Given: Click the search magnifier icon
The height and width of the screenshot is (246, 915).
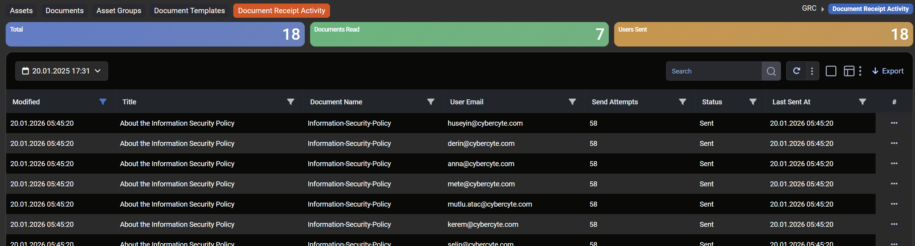Looking at the screenshot, I should (x=771, y=71).
